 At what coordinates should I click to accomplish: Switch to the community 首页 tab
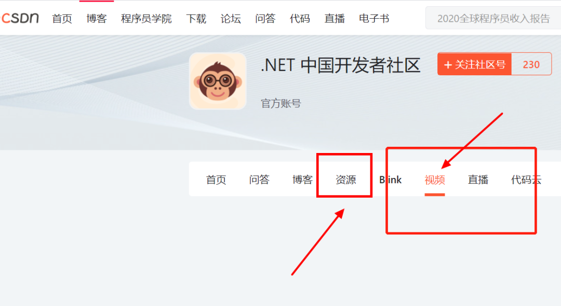point(216,179)
